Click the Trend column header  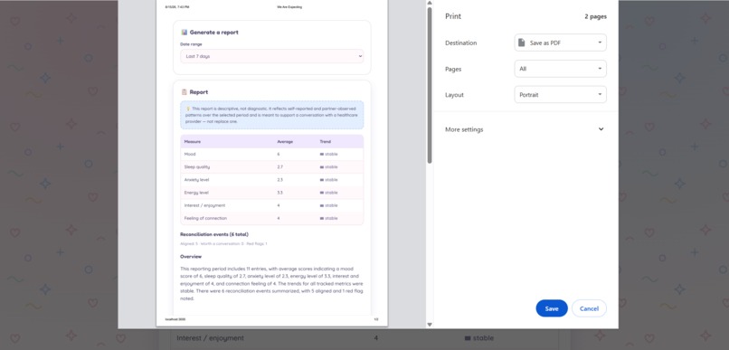click(x=325, y=141)
